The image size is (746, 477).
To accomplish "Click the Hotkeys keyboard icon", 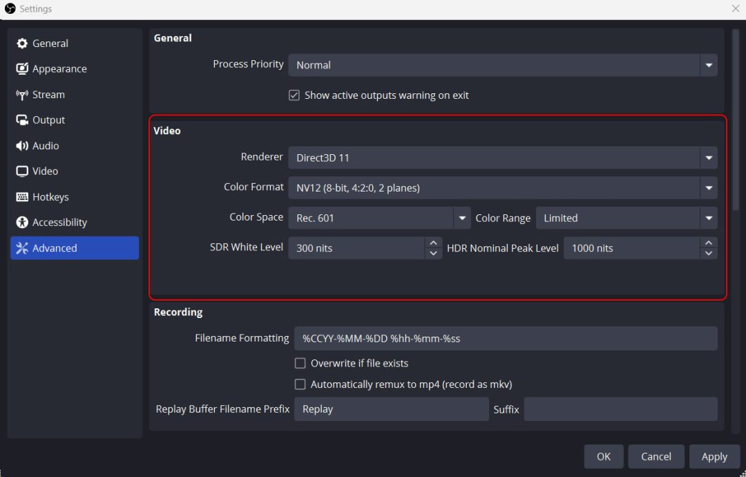I will click(x=21, y=196).
